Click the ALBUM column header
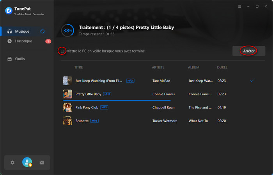273x175 pixels. tap(193, 67)
